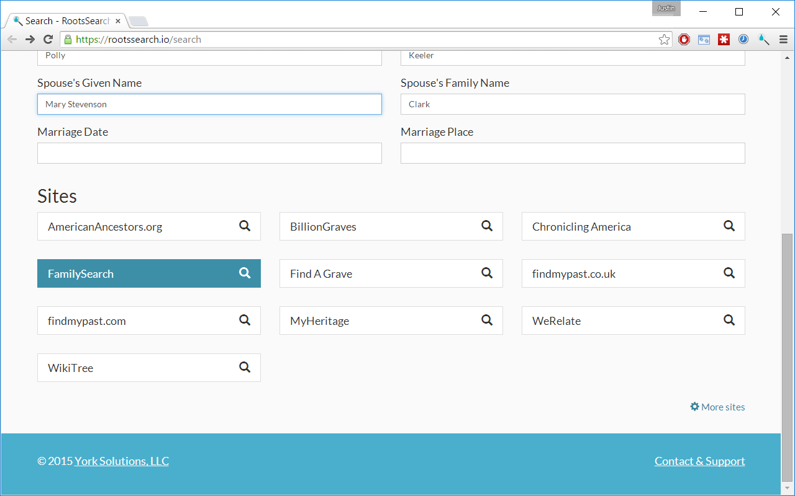
Task: Click the blue window extension icon
Action: point(704,40)
